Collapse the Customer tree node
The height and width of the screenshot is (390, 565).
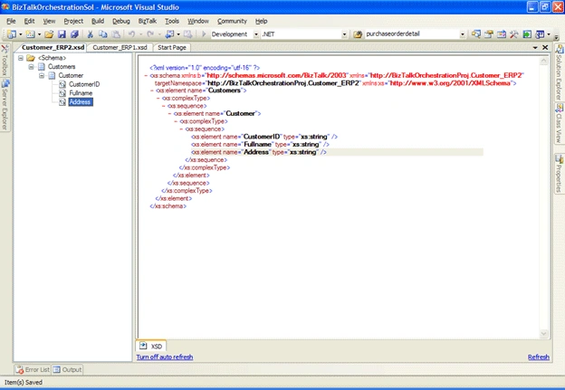(42, 75)
